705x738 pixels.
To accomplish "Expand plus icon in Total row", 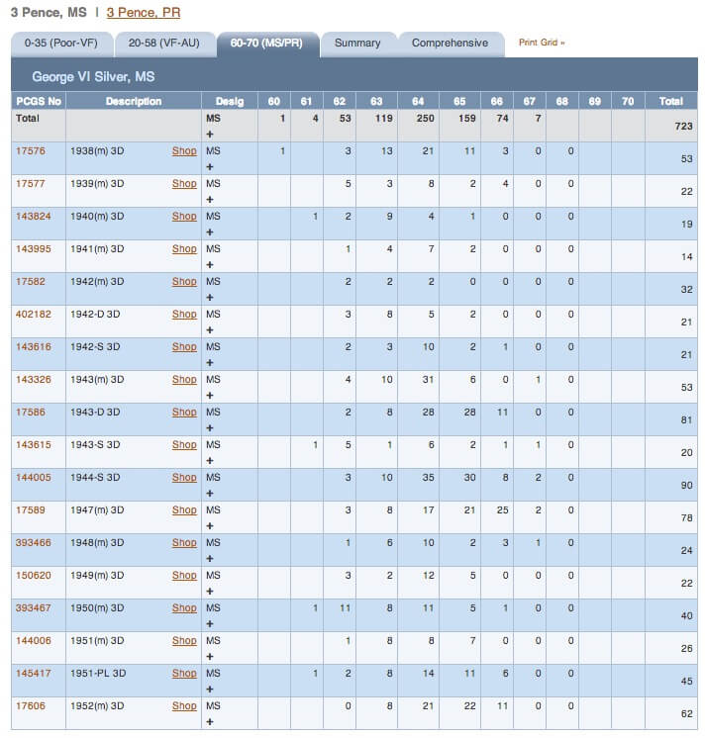I will 210,135.
